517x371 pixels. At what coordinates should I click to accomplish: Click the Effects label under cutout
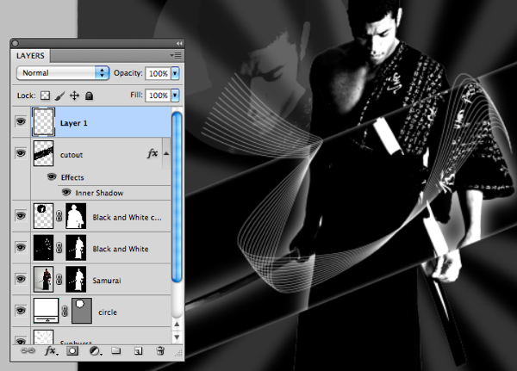(x=72, y=177)
